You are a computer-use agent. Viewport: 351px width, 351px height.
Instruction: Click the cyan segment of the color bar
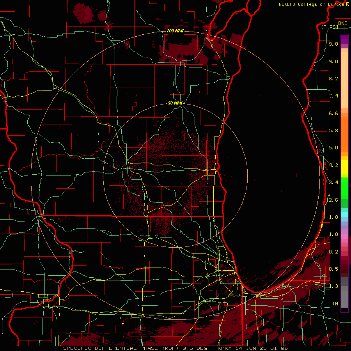(344, 214)
